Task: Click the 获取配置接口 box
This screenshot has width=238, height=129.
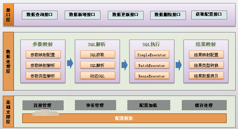Action: tap(209, 15)
